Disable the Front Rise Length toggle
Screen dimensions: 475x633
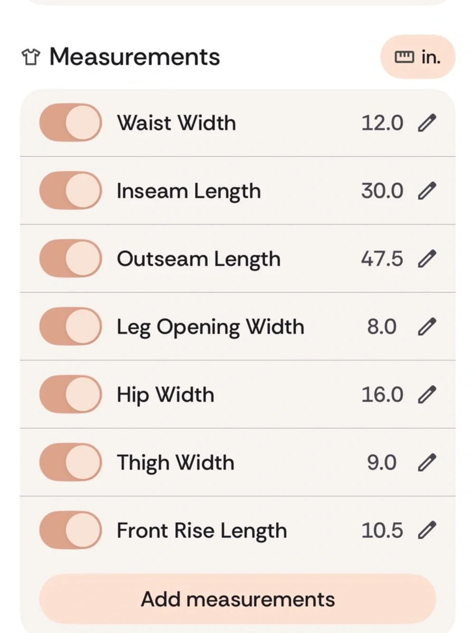click(x=71, y=530)
